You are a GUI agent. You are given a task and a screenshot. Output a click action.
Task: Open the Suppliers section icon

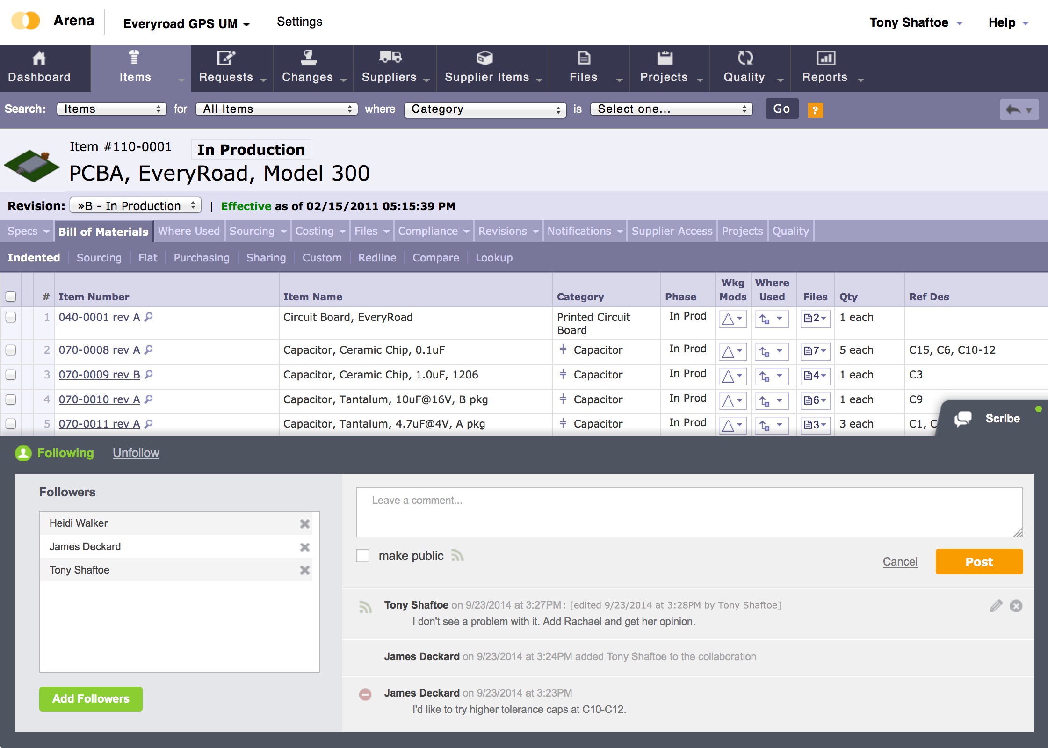pos(390,57)
